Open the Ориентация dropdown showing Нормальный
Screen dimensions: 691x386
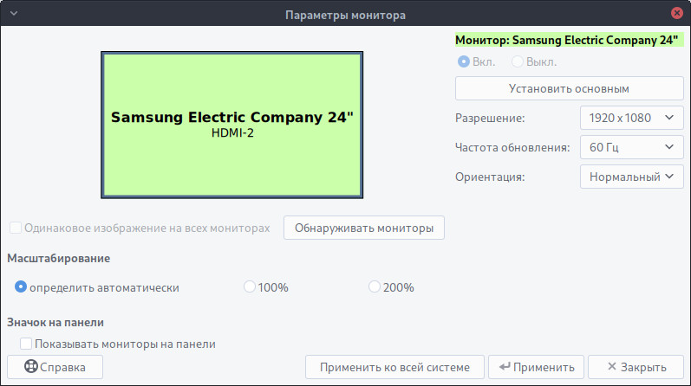pyautogui.click(x=631, y=177)
